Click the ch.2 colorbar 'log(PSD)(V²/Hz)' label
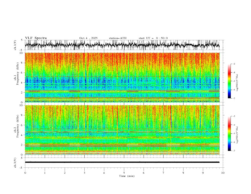This screenshot has width=251, height=194. (237, 135)
